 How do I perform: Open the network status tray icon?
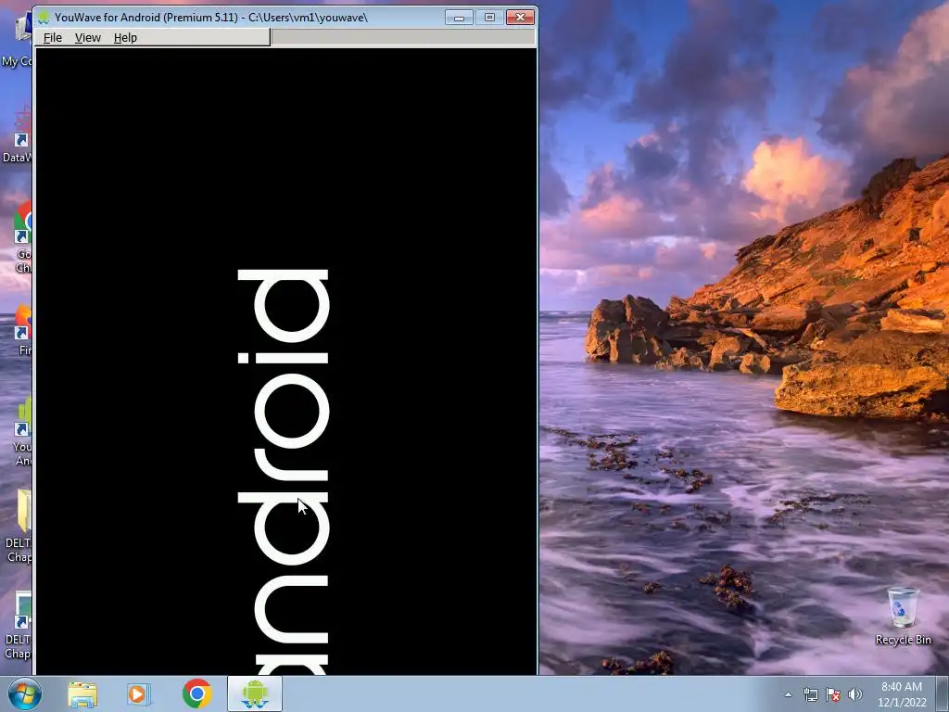[x=810, y=694]
